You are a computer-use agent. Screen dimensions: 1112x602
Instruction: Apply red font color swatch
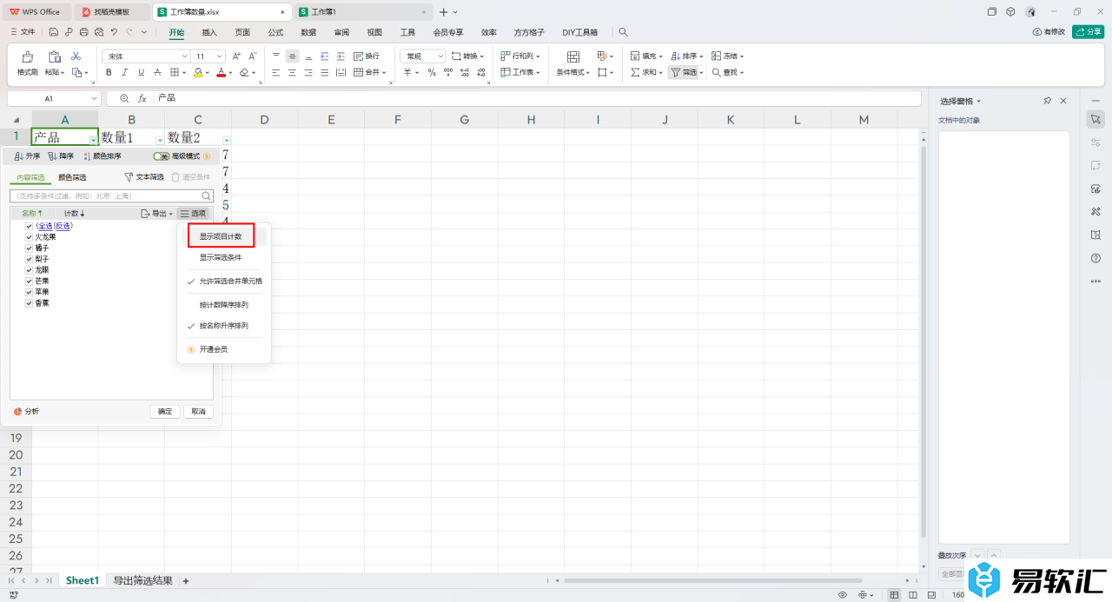pyautogui.click(x=222, y=73)
